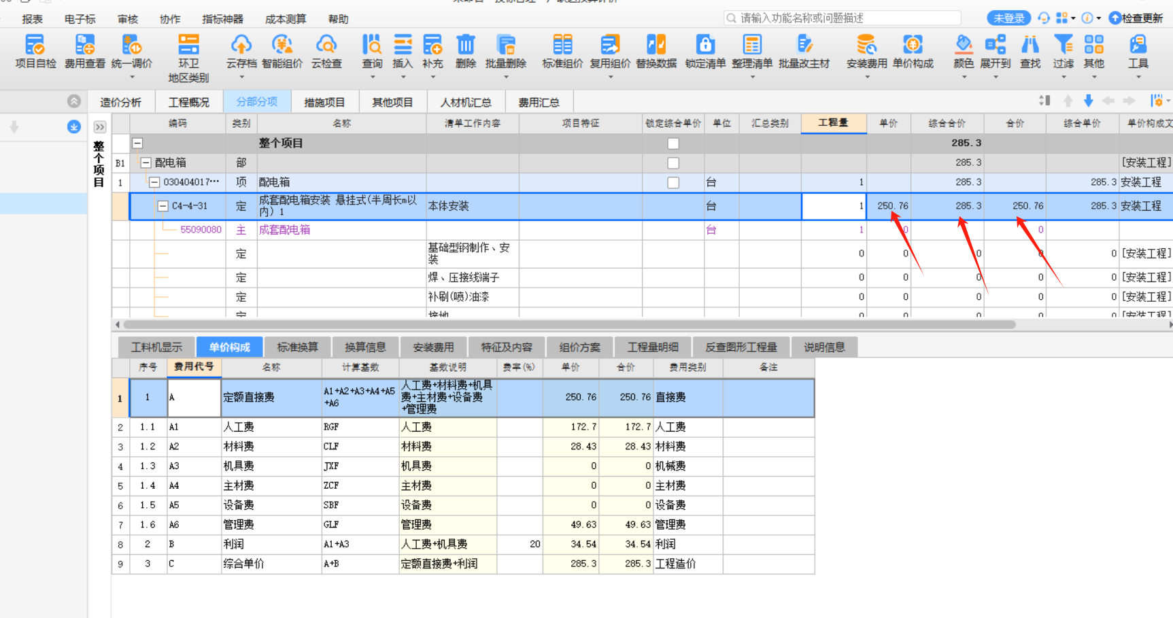Click 统一调价 unified price adjustment
The image size is (1173, 618).
[131, 52]
